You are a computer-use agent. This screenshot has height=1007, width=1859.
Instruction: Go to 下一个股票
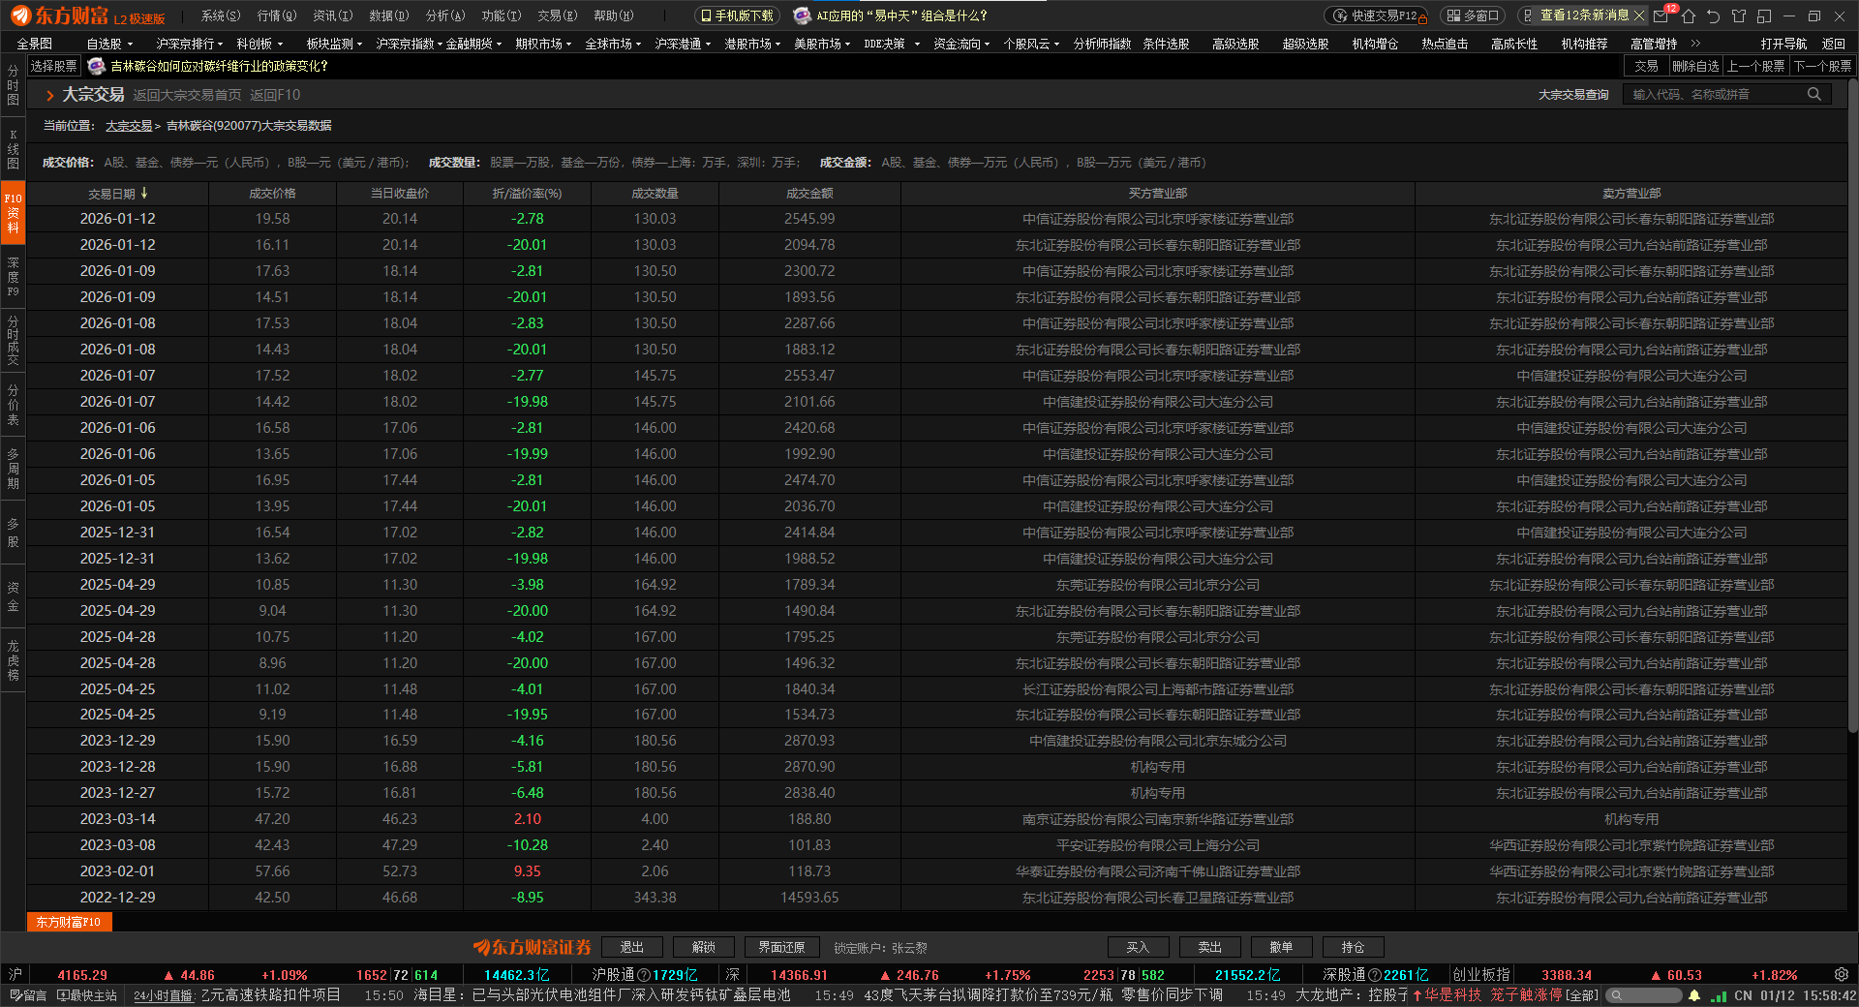[1822, 66]
